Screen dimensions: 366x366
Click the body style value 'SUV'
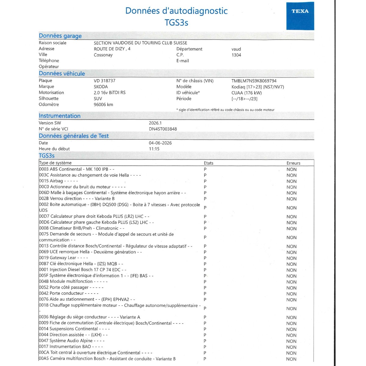(98, 99)
